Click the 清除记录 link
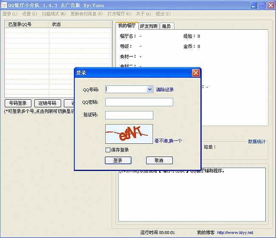The image size is (276, 238). (x=165, y=90)
